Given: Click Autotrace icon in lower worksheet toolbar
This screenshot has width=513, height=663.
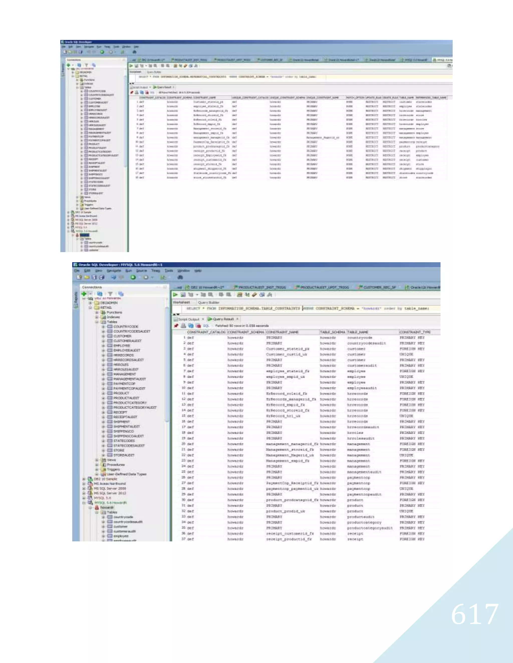Looking at the screenshot, I should (203, 295).
